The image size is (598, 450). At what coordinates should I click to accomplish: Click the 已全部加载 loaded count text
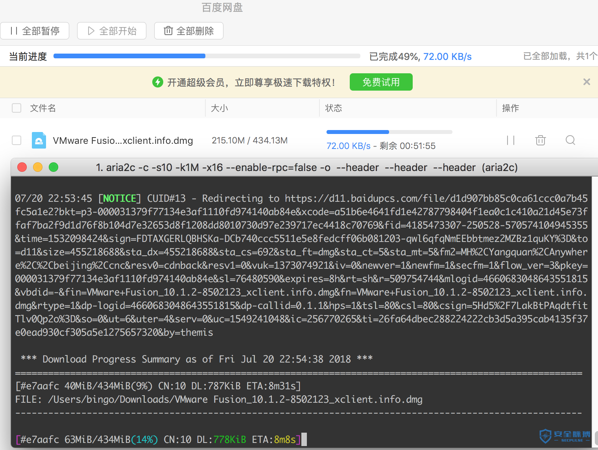coord(560,56)
